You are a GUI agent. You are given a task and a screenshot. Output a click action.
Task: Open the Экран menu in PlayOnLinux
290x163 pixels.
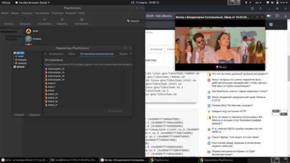click(15, 13)
